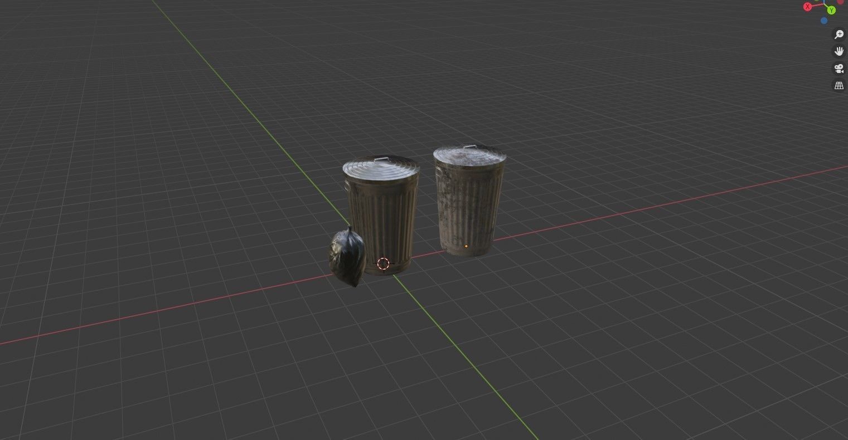Image resolution: width=848 pixels, height=440 pixels.
Task: Select the rusty trash can with orange origin dot
Action: pyautogui.click(x=469, y=201)
